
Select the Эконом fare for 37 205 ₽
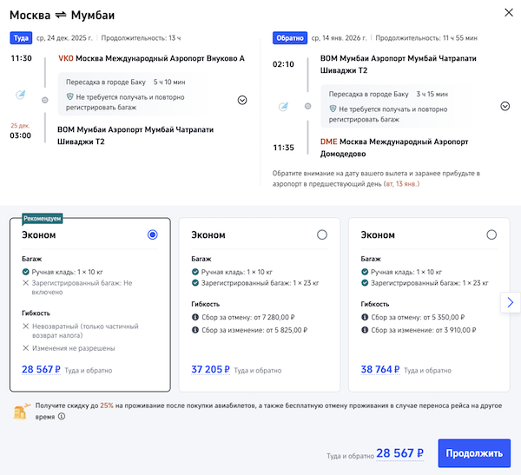click(322, 234)
